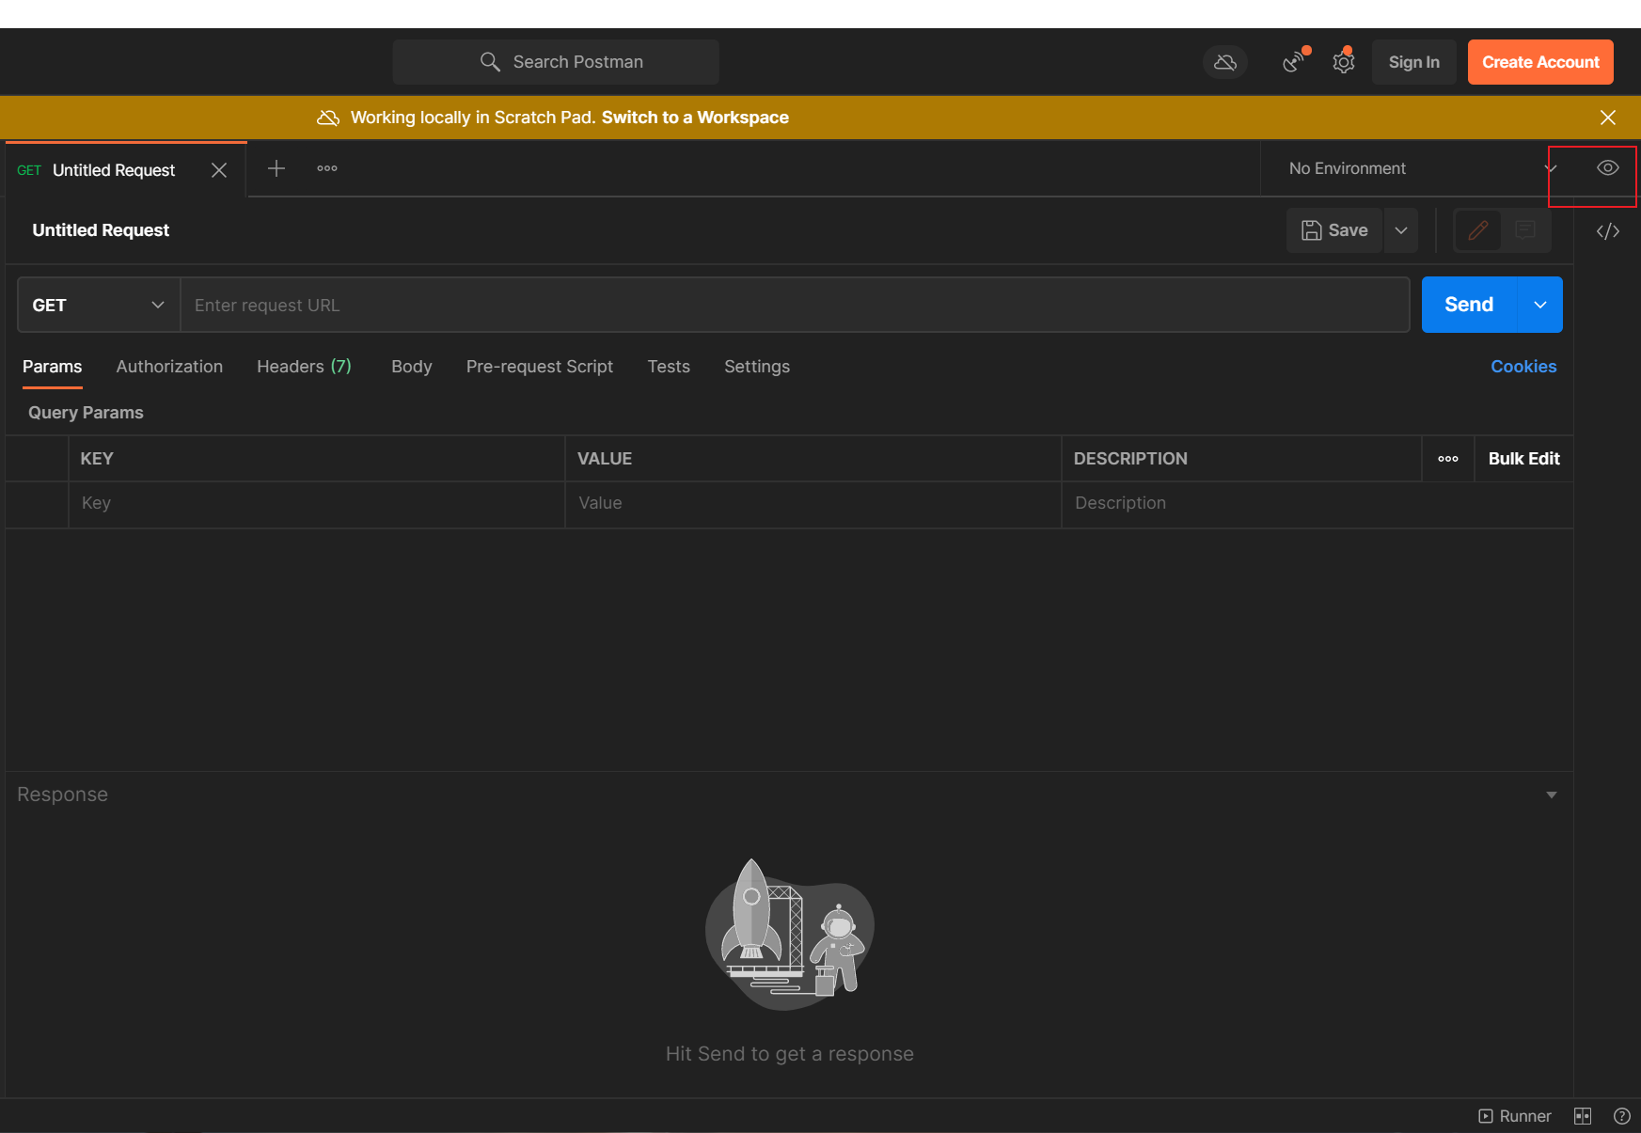Select the Params tab

52,367
